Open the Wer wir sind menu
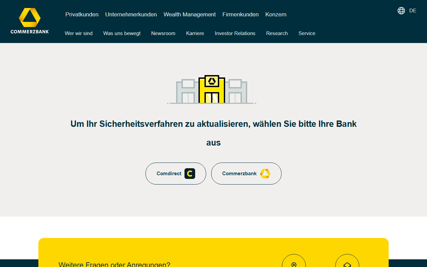Viewport: 427px width, 267px height. pyautogui.click(x=79, y=33)
